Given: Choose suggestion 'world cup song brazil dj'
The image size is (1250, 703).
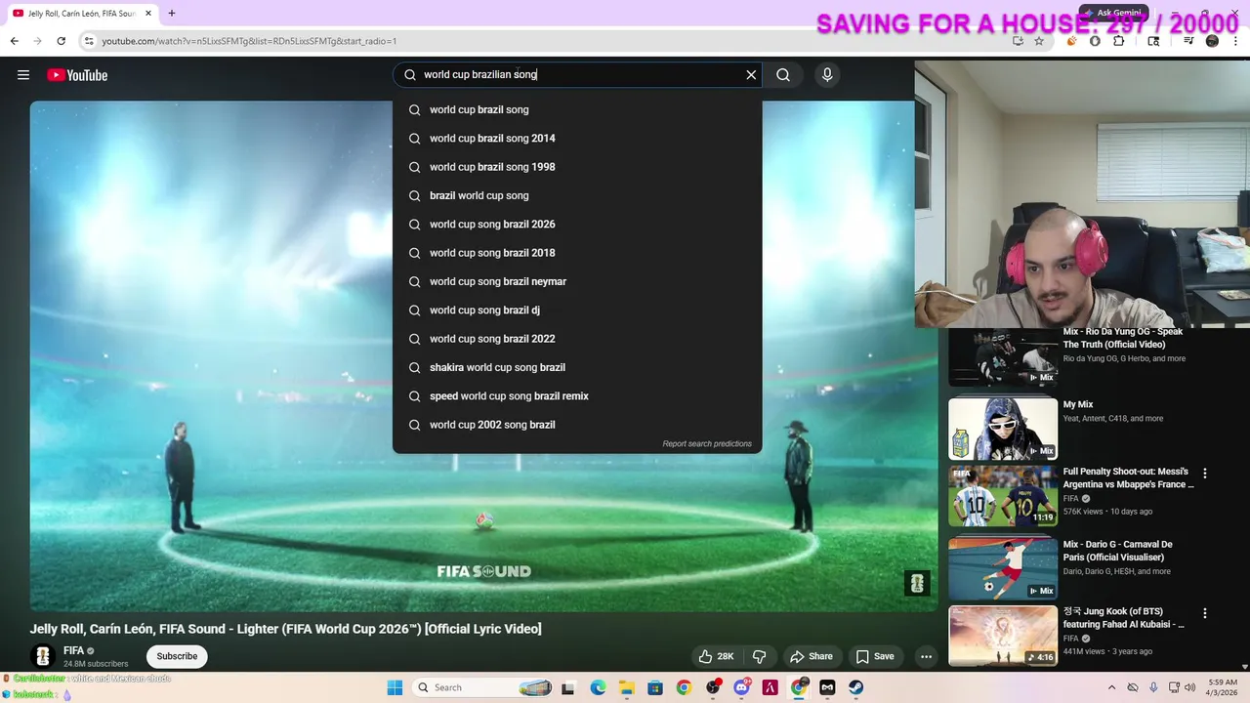Looking at the screenshot, I should pyautogui.click(x=577, y=310).
